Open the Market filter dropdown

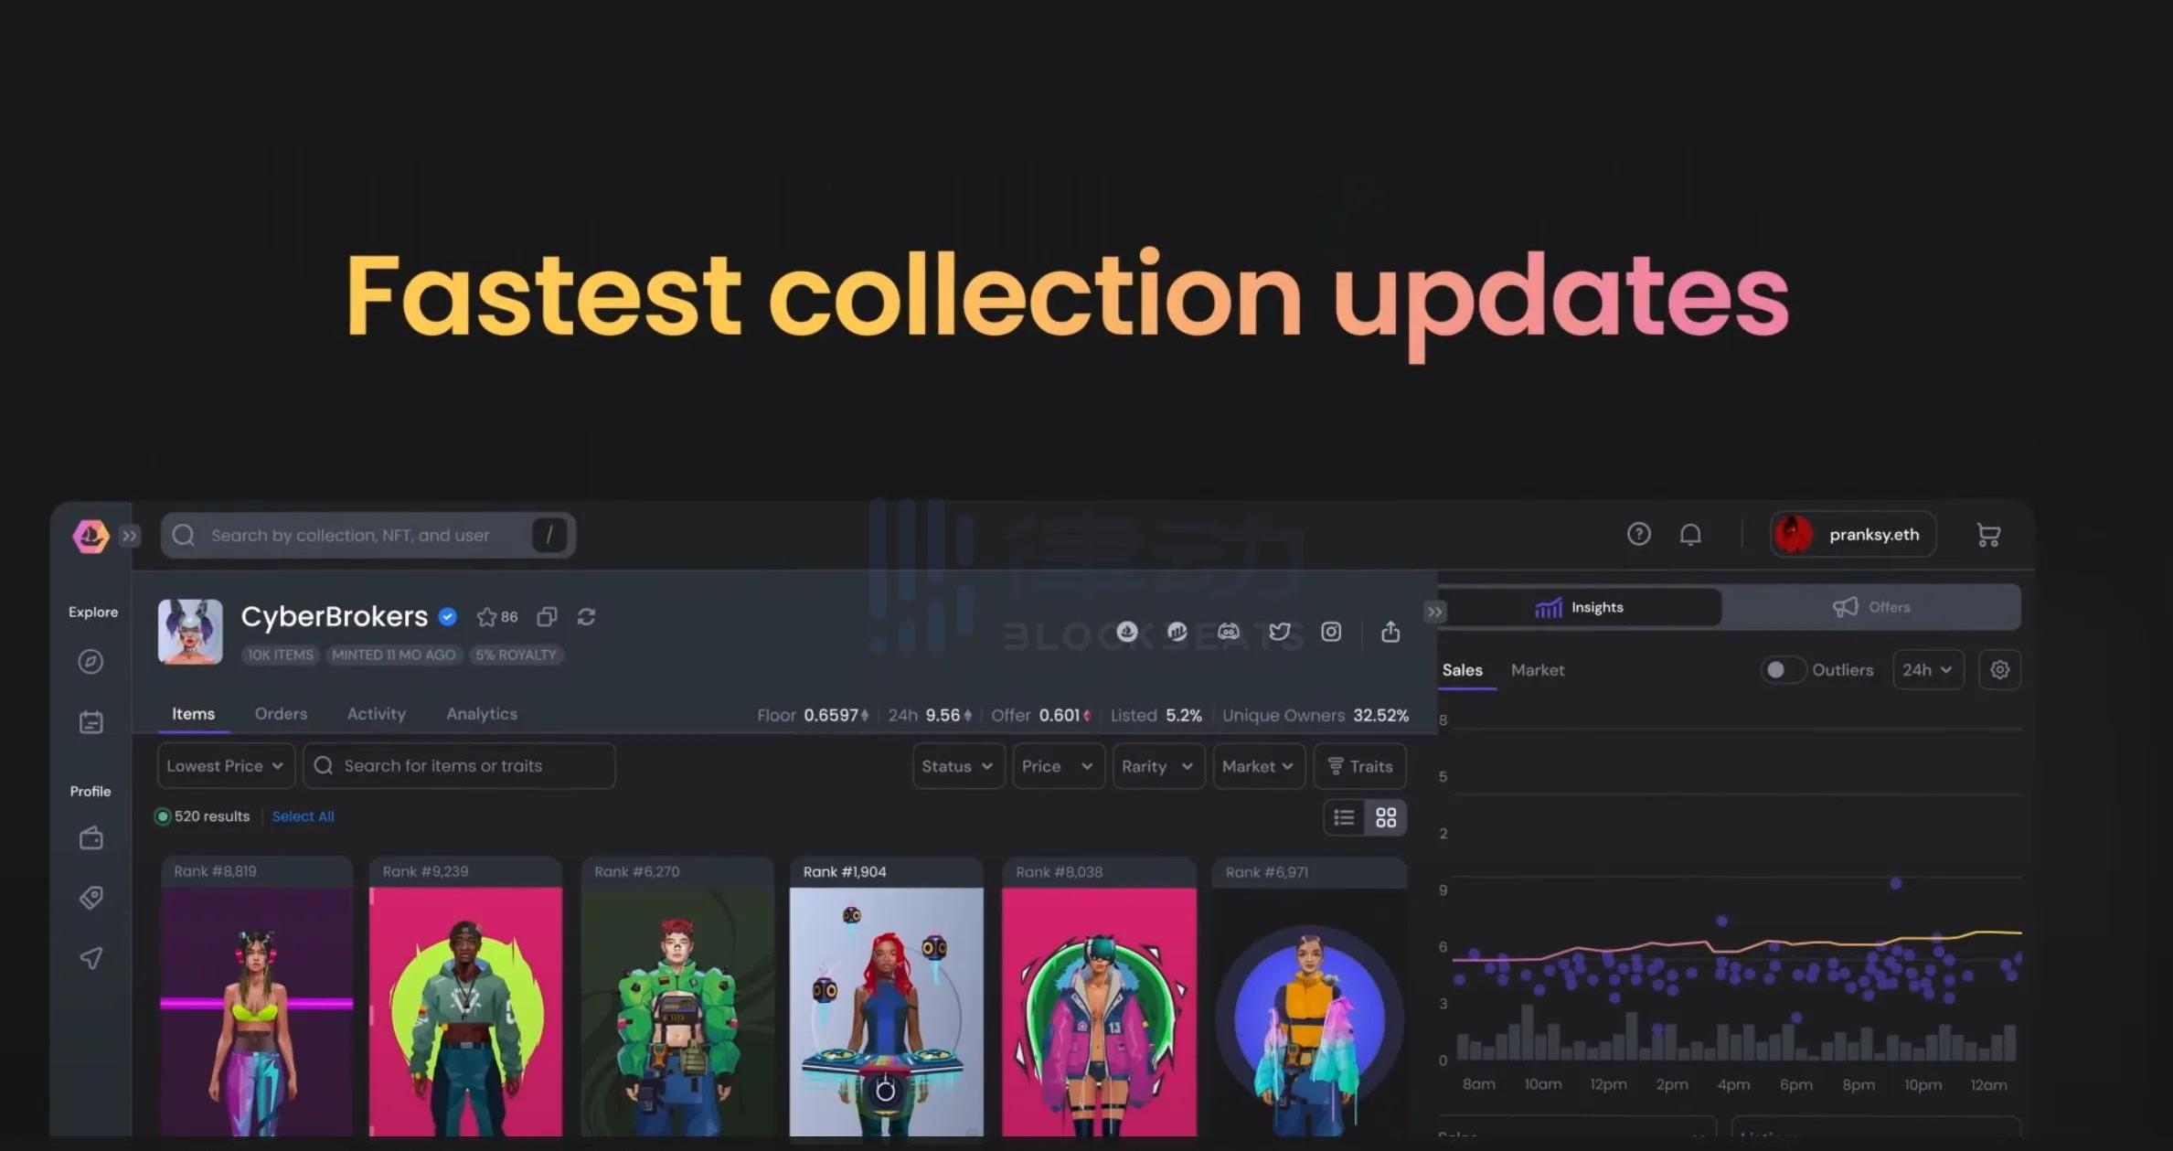[1259, 766]
